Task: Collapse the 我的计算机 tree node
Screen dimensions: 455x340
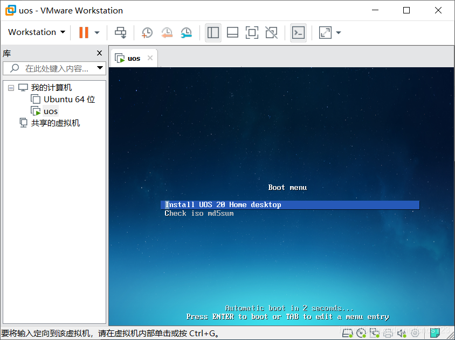Action: pyautogui.click(x=11, y=88)
